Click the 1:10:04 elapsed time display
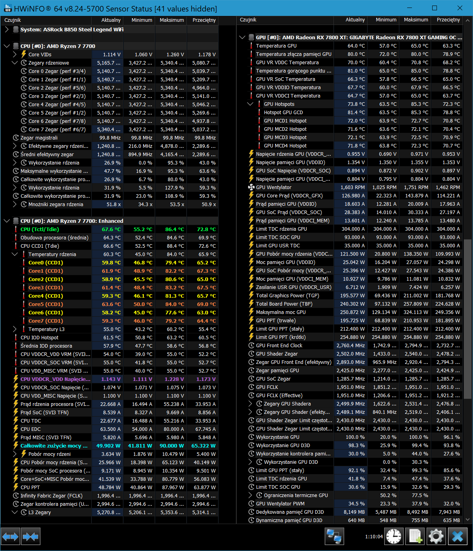Image resolution: width=473 pixels, height=551 pixels. pos(374,537)
